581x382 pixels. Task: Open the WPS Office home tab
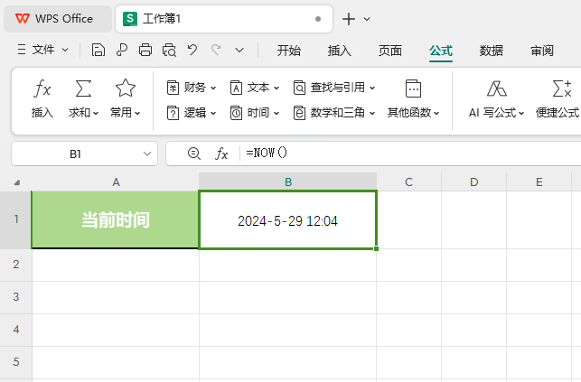pos(58,19)
